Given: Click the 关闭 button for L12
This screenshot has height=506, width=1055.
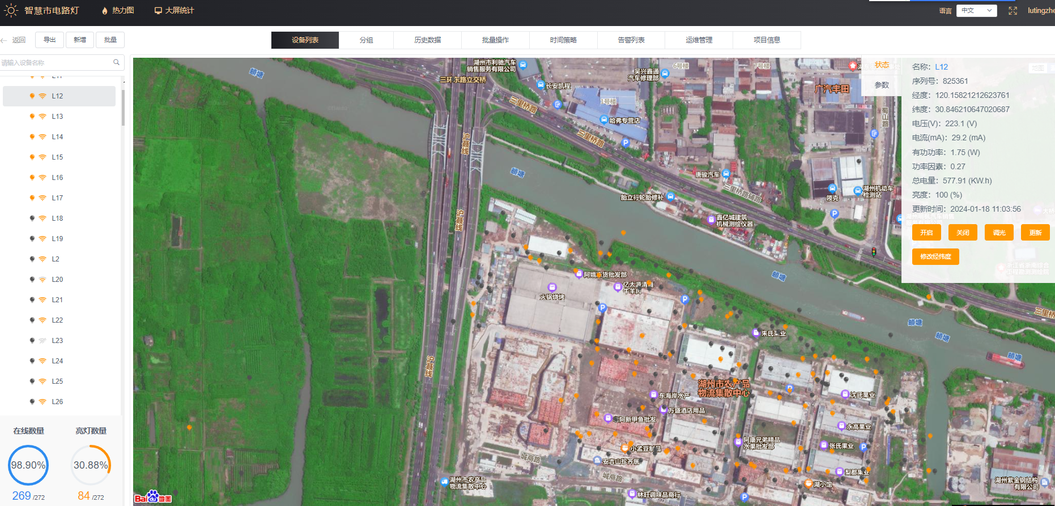Looking at the screenshot, I should tap(963, 233).
